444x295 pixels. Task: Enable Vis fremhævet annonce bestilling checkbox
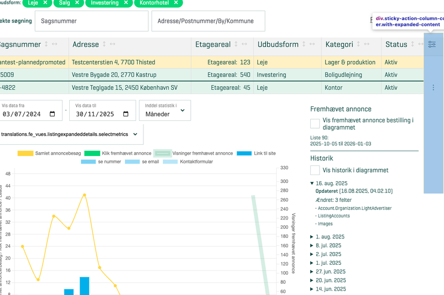[x=315, y=124]
